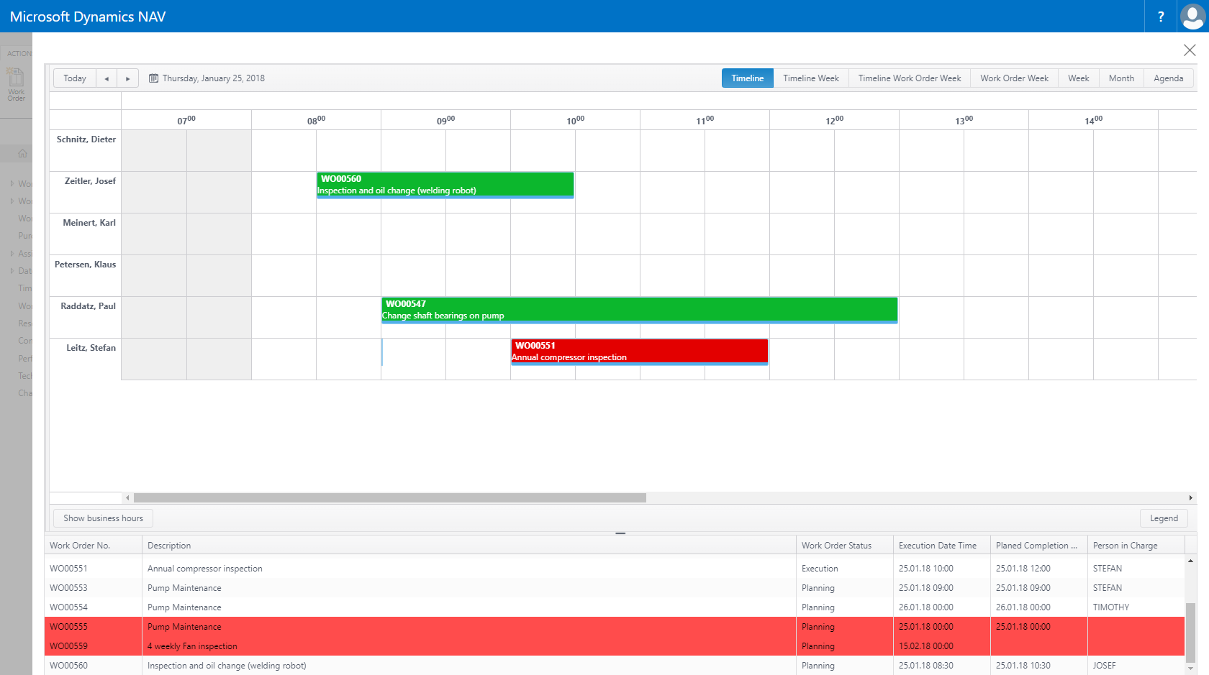
Task: Click the next day arrow
Action: click(127, 78)
